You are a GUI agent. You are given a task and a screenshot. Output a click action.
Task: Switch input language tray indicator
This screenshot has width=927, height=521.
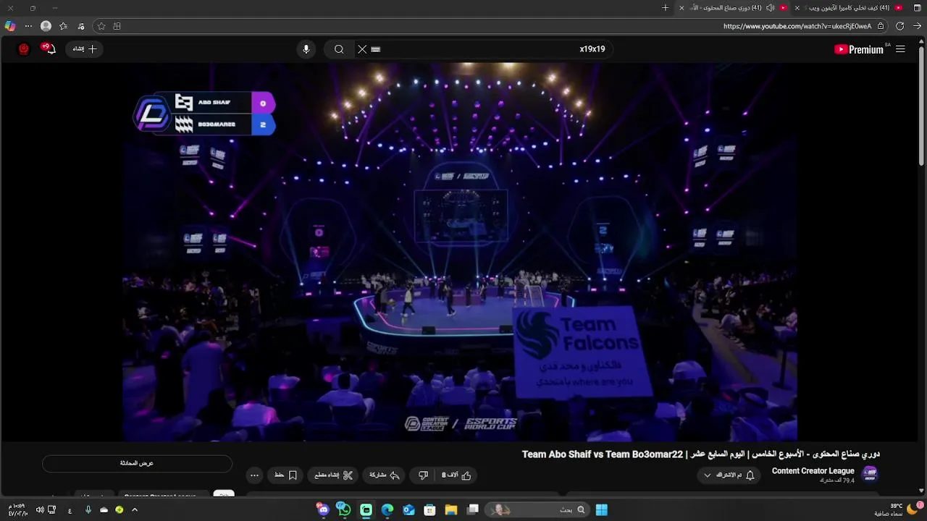click(x=70, y=510)
